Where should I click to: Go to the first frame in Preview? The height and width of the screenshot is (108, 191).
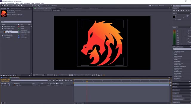(x=174, y=11)
